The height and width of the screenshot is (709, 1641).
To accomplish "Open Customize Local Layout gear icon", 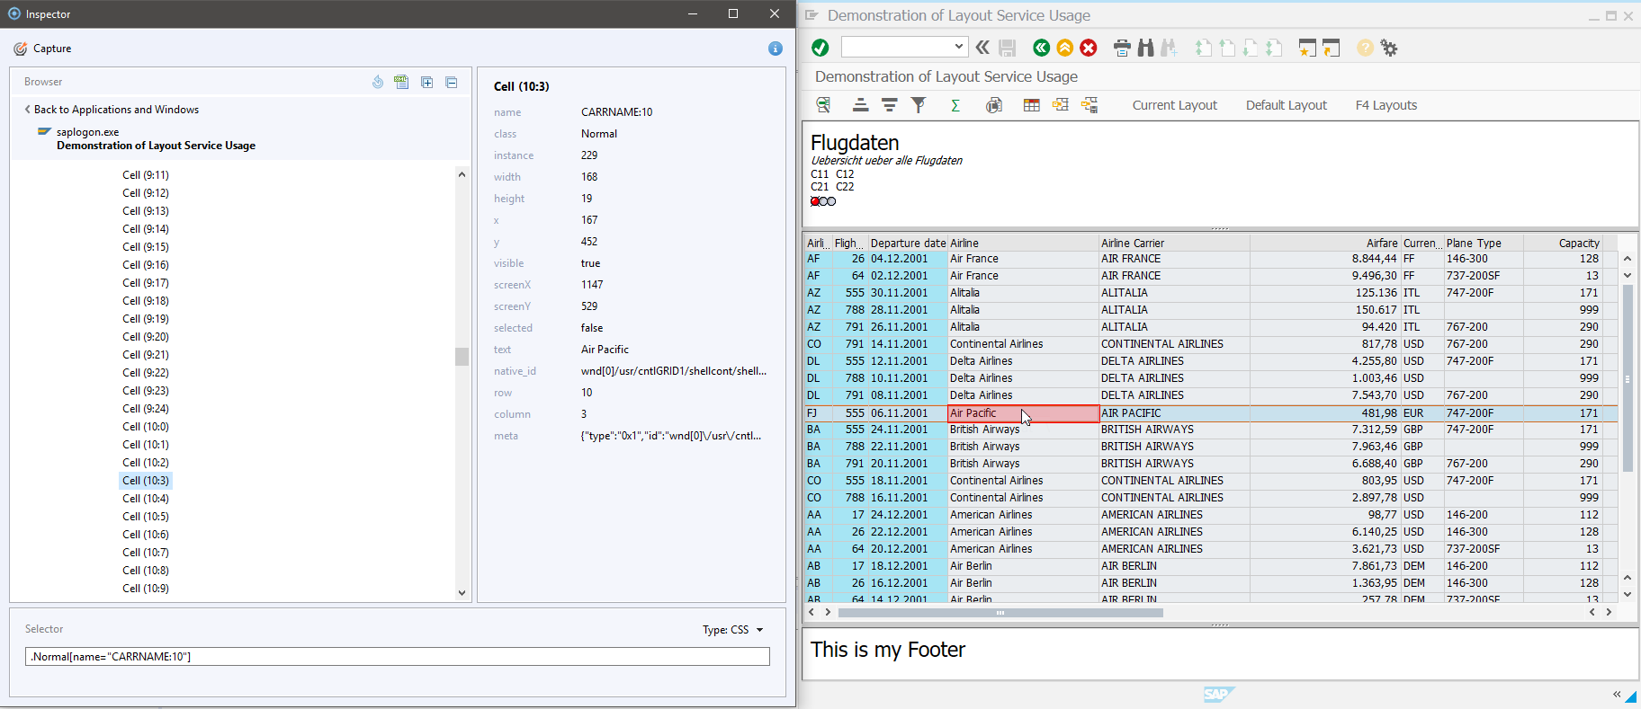I will [x=1389, y=48].
